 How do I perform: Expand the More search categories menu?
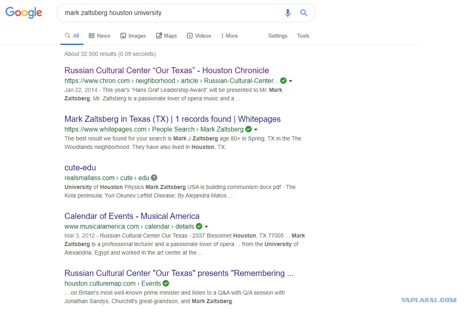229,36
